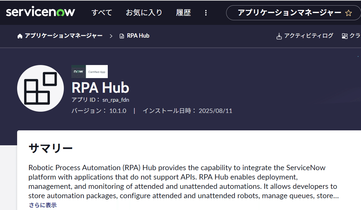Open the お気に入り menu
The width and height of the screenshot is (361, 210).
point(144,12)
